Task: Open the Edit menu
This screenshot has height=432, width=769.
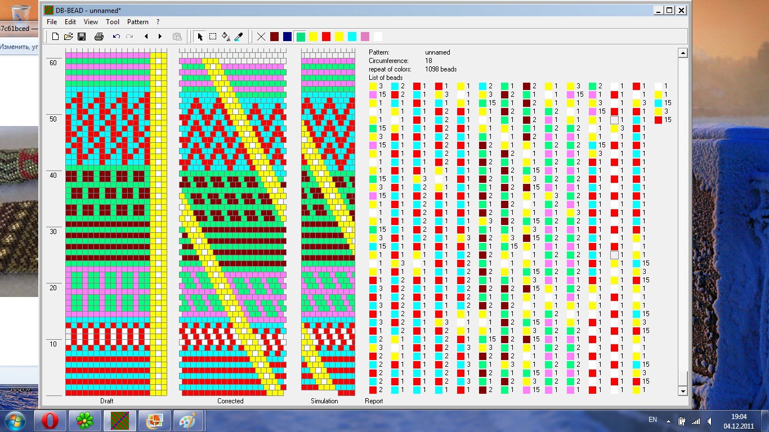Action: [70, 22]
